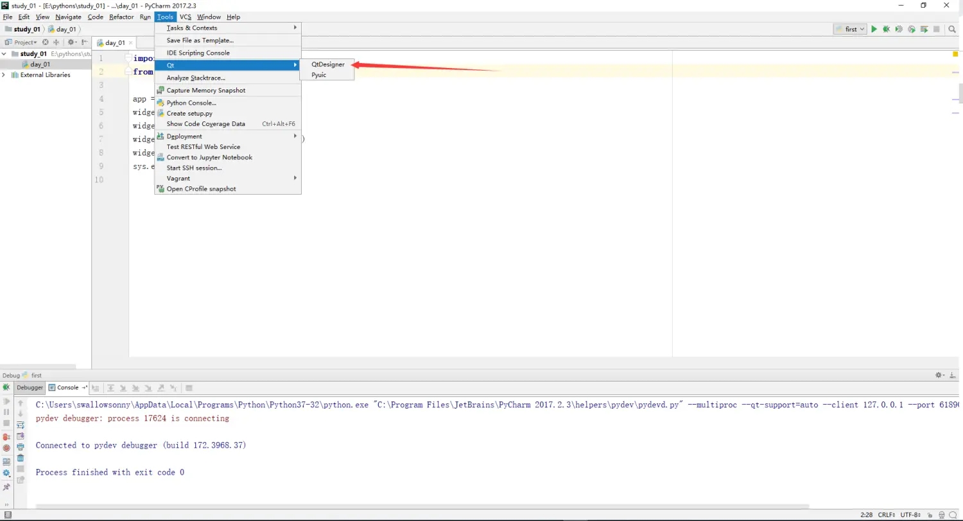Click Pause Program icon in Debug sidebar
The width and height of the screenshot is (963, 521).
[x=6, y=412]
